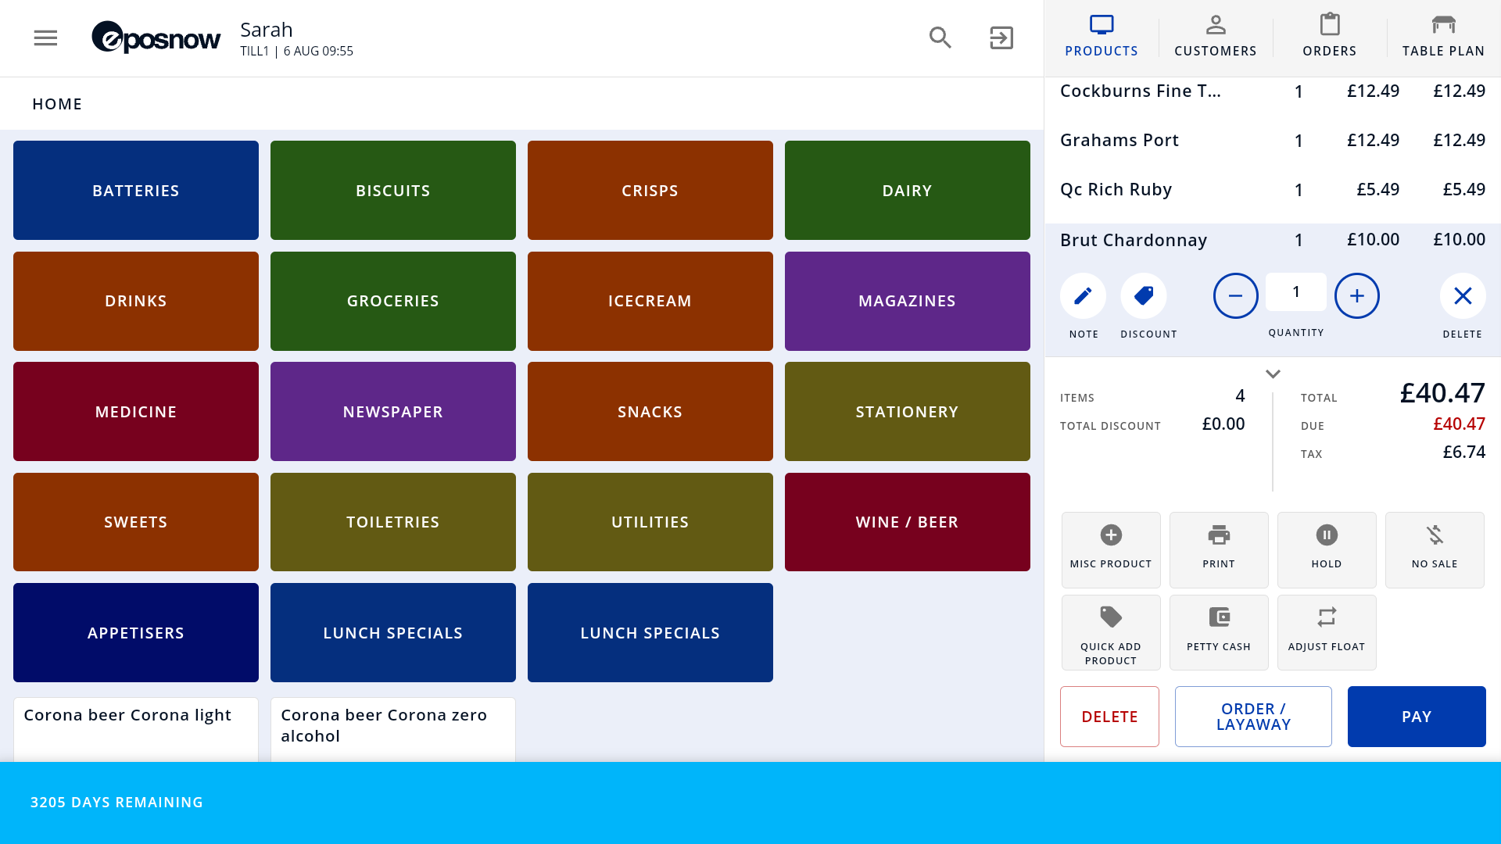This screenshot has width=1501, height=844.
Task: Add a Misc Product
Action: click(x=1111, y=549)
